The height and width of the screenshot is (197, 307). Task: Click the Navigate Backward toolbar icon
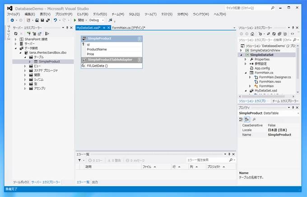click(x=12, y=20)
